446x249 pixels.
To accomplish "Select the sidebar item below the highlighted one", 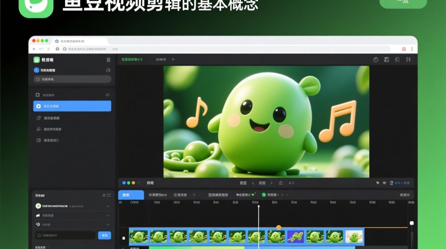I will coord(72,118).
